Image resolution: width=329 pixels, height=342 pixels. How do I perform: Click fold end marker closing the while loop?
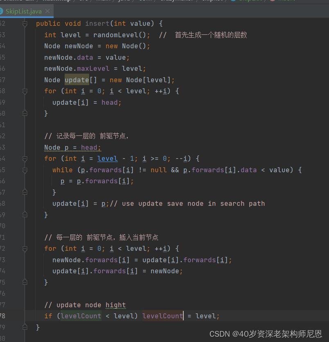coord(25,192)
